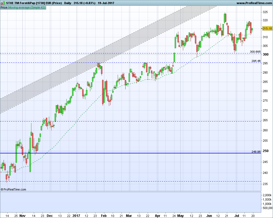273x218 pixels.
Task: Open the Moving average (Simple 42) indicator label
Action: 27,7
